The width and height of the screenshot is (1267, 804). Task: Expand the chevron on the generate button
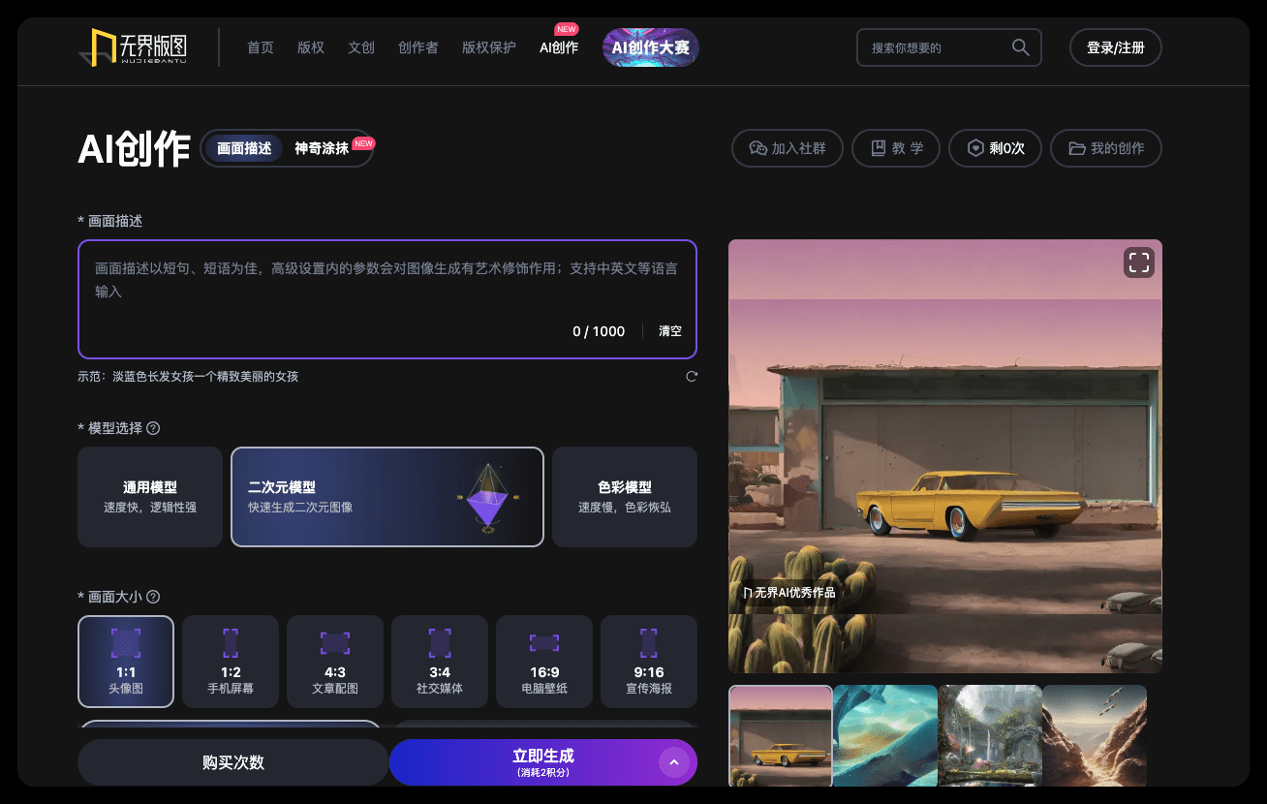point(674,762)
